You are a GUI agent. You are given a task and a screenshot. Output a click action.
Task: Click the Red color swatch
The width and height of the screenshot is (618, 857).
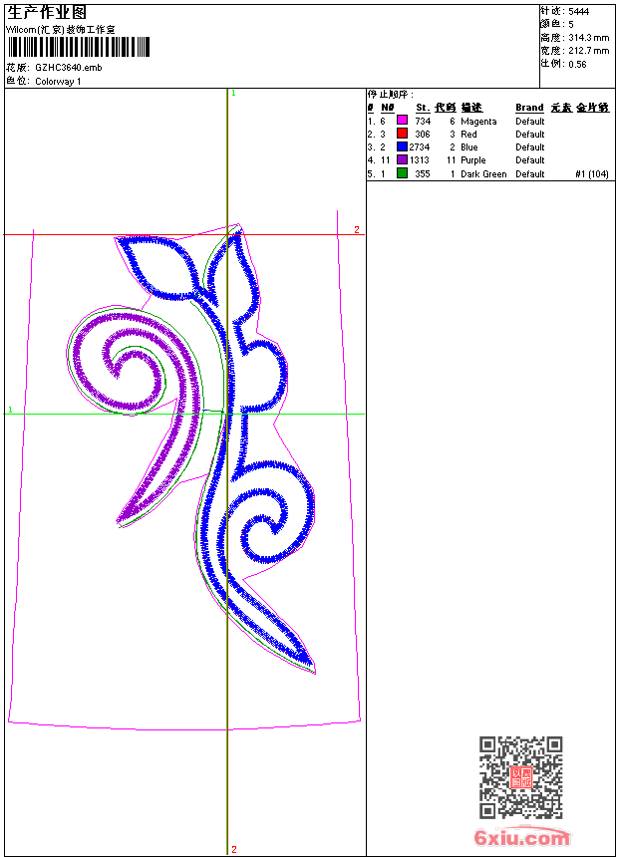[402, 134]
